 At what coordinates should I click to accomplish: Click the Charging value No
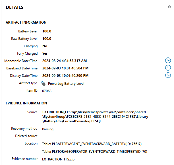tap(45, 46)
